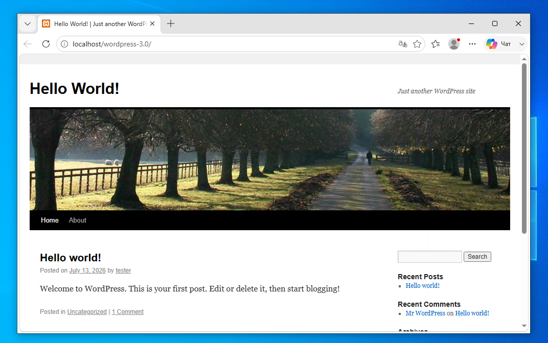
Task: Open the Uncategorized category link
Action: tap(87, 311)
